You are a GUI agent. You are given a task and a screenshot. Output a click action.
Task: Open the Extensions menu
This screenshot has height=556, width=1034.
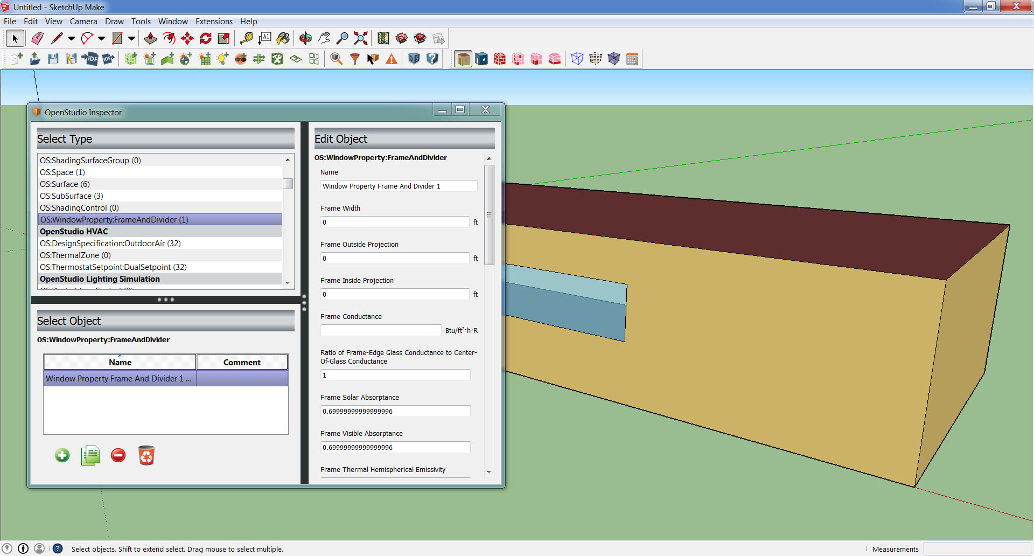coord(214,22)
